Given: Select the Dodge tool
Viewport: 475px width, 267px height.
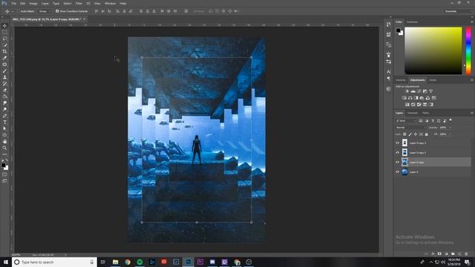Looking at the screenshot, I should (x=4, y=110).
